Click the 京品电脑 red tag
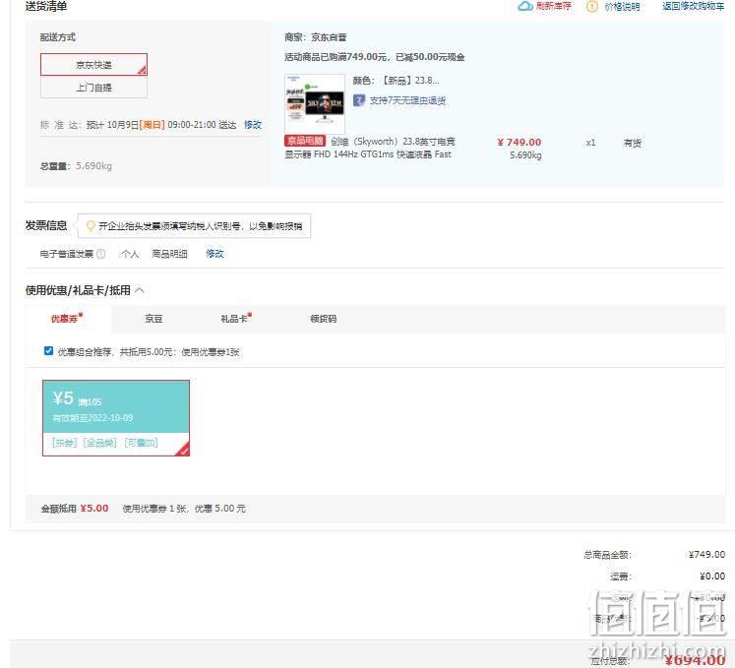 (x=305, y=141)
